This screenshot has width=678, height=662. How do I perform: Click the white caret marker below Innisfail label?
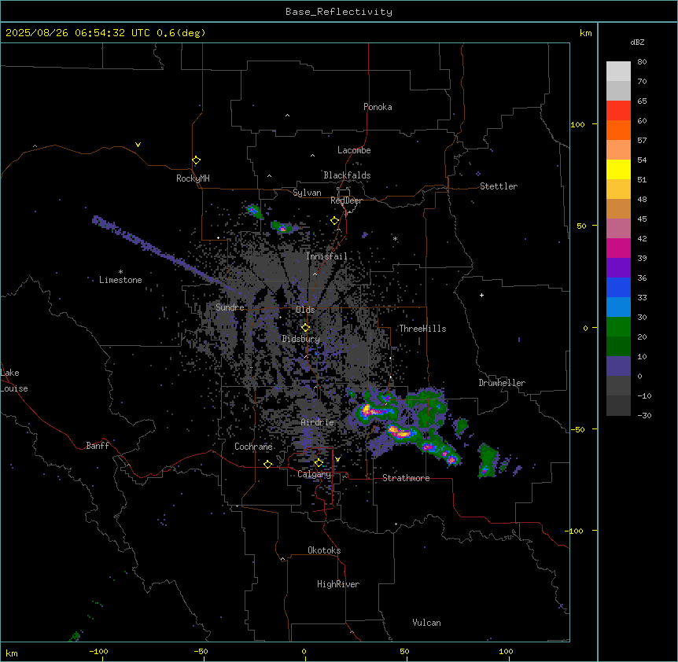point(315,274)
